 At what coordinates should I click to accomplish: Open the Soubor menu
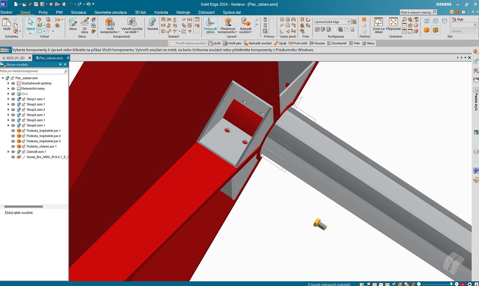(x=6, y=12)
